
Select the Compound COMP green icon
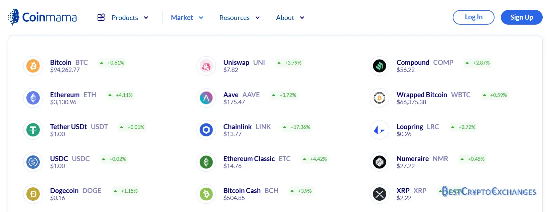pos(379,66)
